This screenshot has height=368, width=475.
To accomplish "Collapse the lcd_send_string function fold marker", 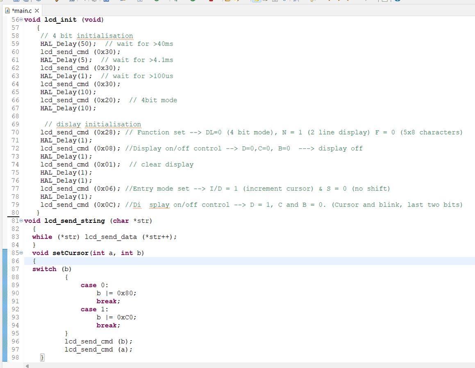I will coord(21,221).
